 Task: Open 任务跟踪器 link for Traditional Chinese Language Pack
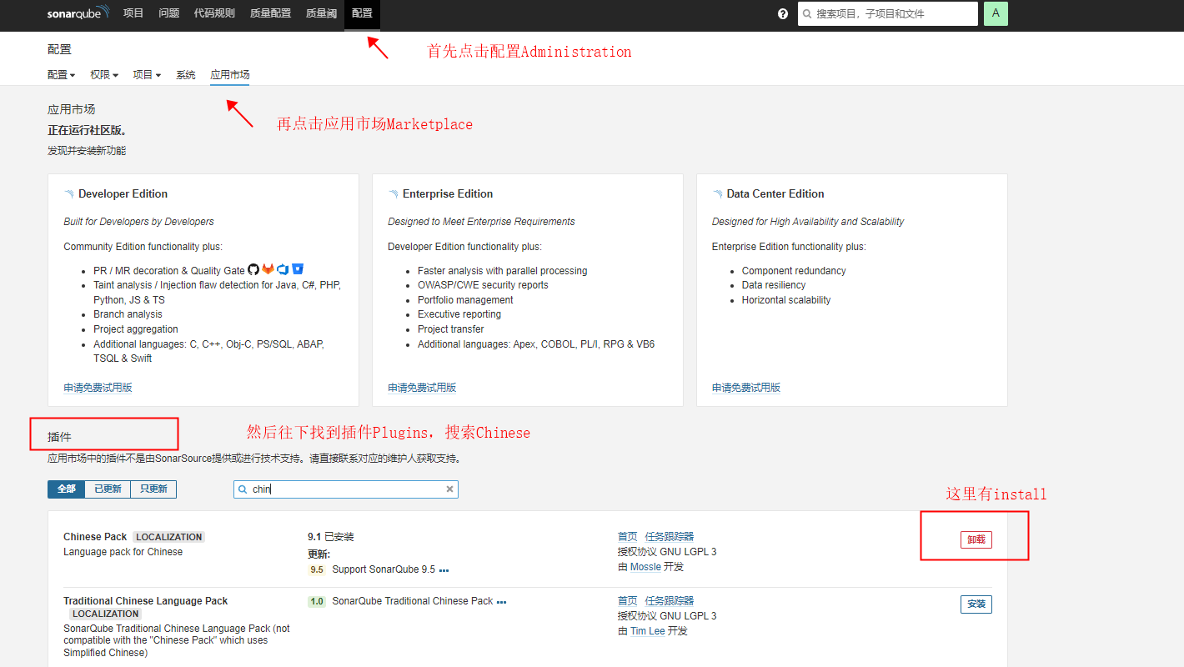670,601
